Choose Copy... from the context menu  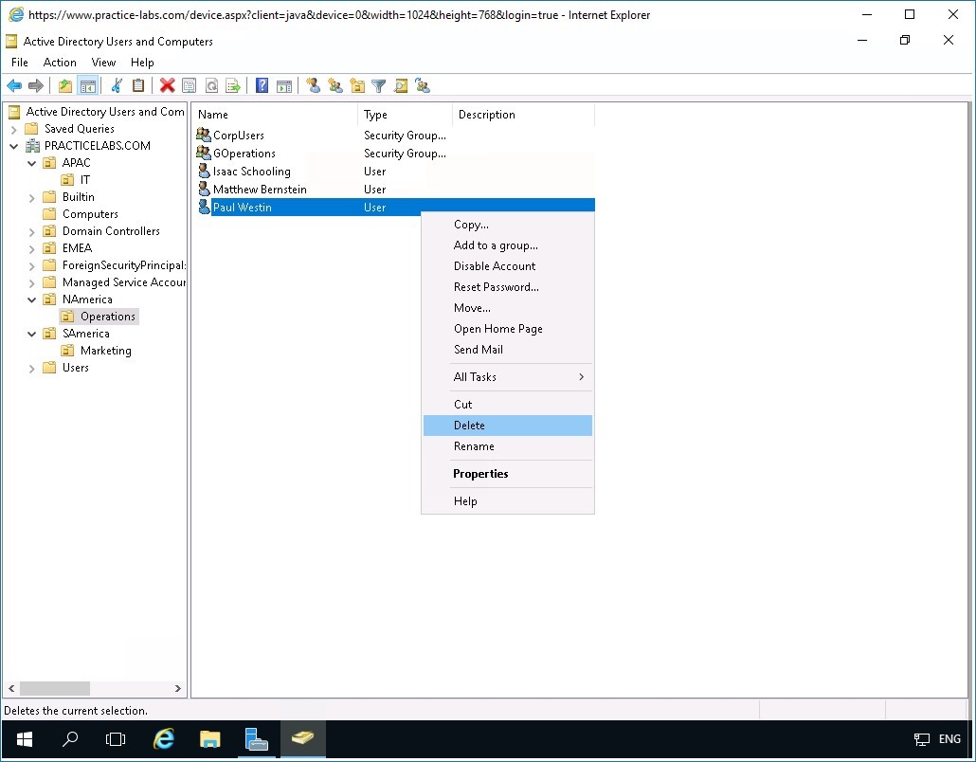(507, 225)
